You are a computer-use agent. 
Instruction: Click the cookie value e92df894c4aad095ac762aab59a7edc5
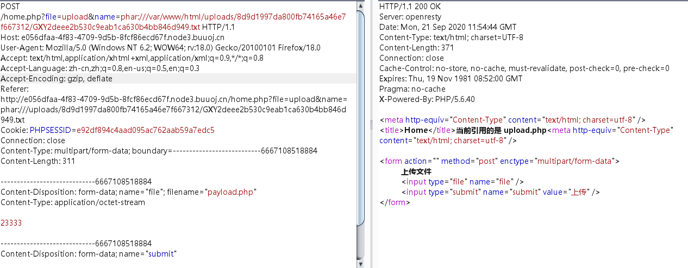145,130
